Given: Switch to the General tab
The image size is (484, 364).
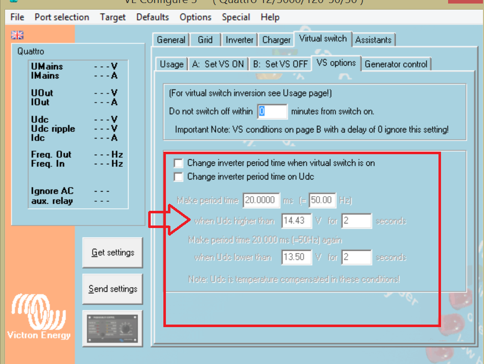Looking at the screenshot, I should (x=171, y=40).
